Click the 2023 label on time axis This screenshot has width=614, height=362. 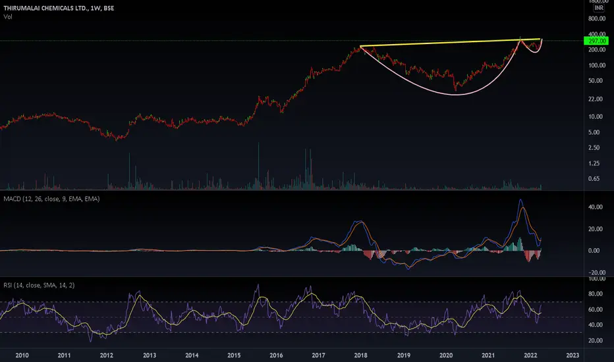click(x=572, y=355)
